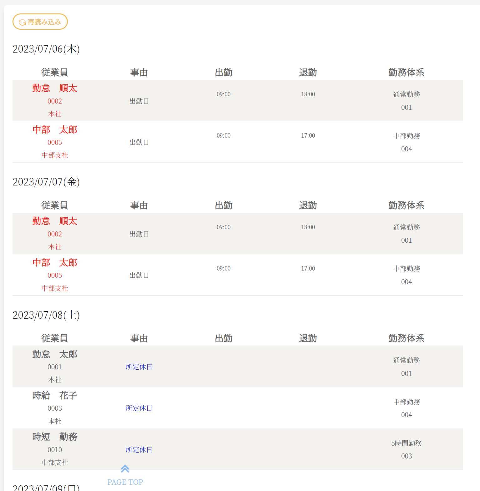Click employee name 勤怠 太郎 on 07/08

pos(55,354)
